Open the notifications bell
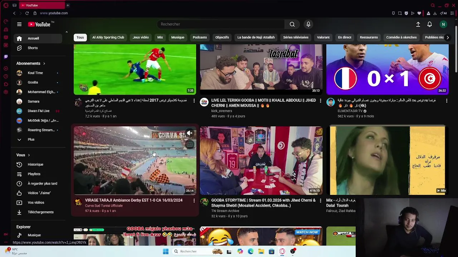Screen dimensions: 458x257 click(429, 24)
